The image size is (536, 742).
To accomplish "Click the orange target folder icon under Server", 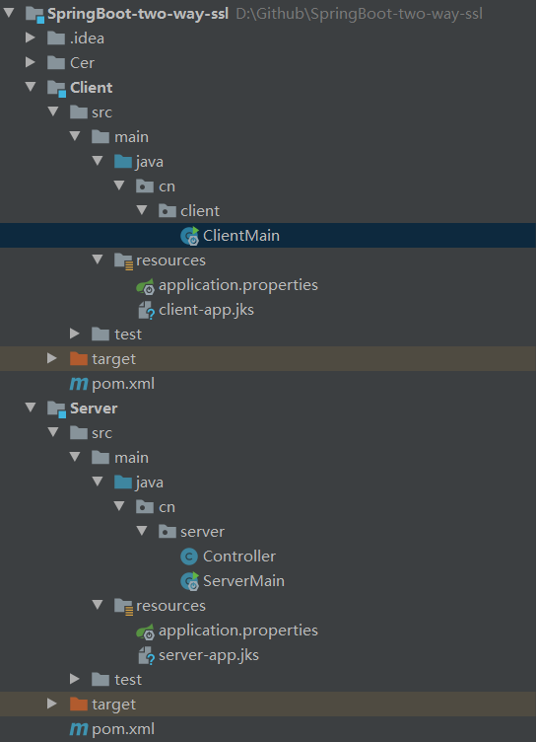I will pos(79,705).
